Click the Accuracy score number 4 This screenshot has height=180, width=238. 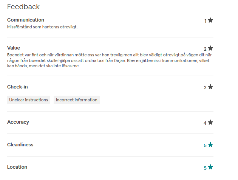click(205, 123)
